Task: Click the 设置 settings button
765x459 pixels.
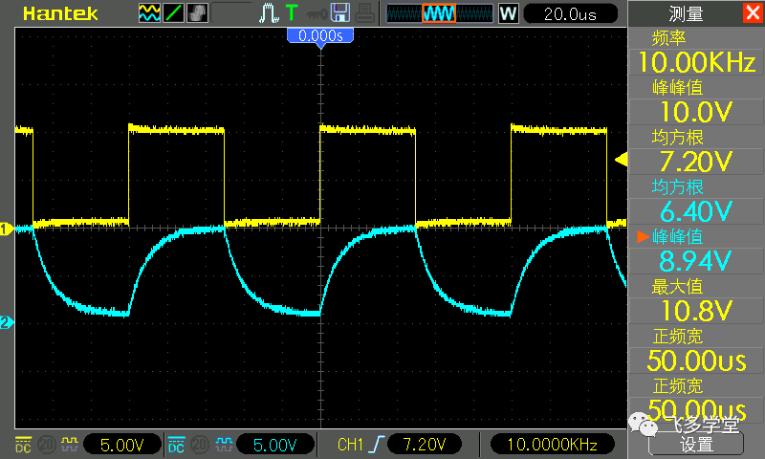Action: click(x=696, y=444)
